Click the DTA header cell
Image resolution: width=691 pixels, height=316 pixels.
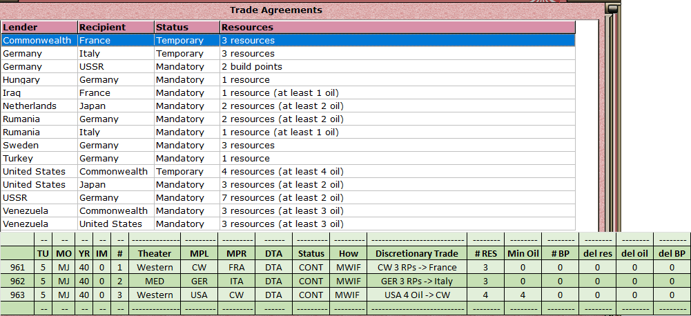[273, 253]
